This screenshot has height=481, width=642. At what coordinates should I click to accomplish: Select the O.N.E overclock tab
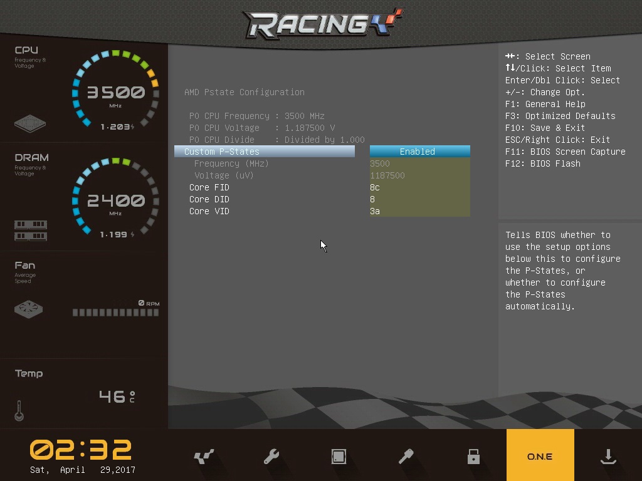(540, 455)
